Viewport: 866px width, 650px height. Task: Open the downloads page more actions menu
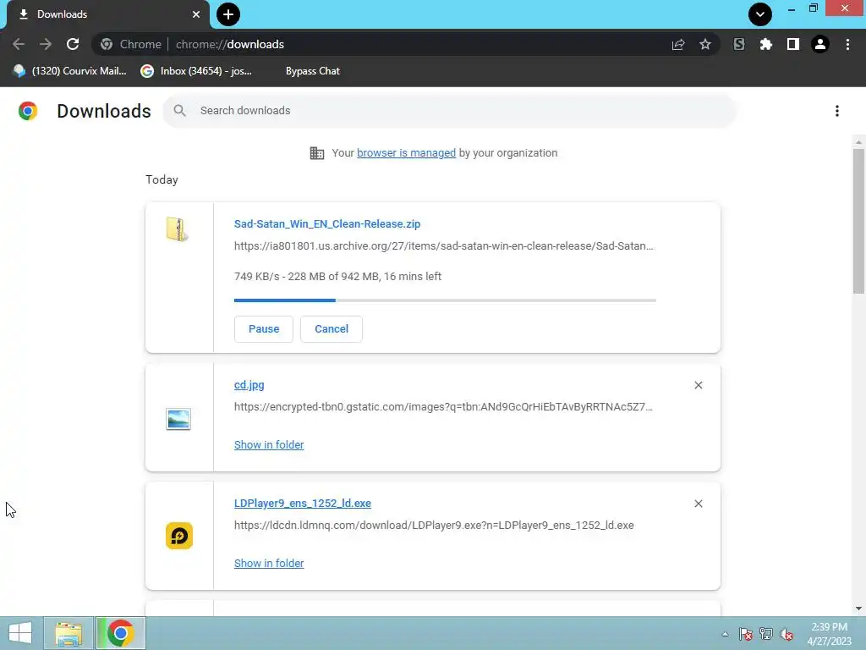click(x=837, y=111)
